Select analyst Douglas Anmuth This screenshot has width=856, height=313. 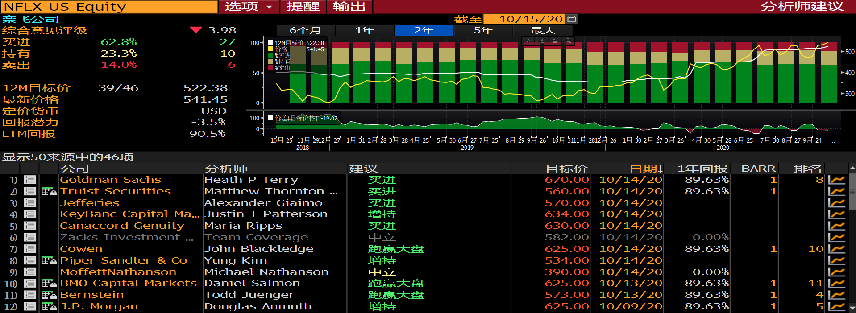pos(258,306)
